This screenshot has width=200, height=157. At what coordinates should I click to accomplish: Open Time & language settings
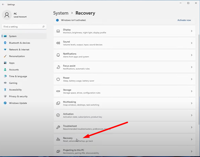click(24, 76)
